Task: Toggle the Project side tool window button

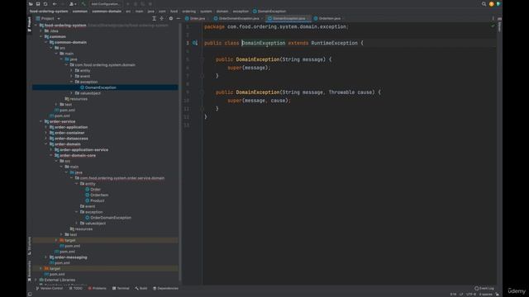Action: [30, 24]
